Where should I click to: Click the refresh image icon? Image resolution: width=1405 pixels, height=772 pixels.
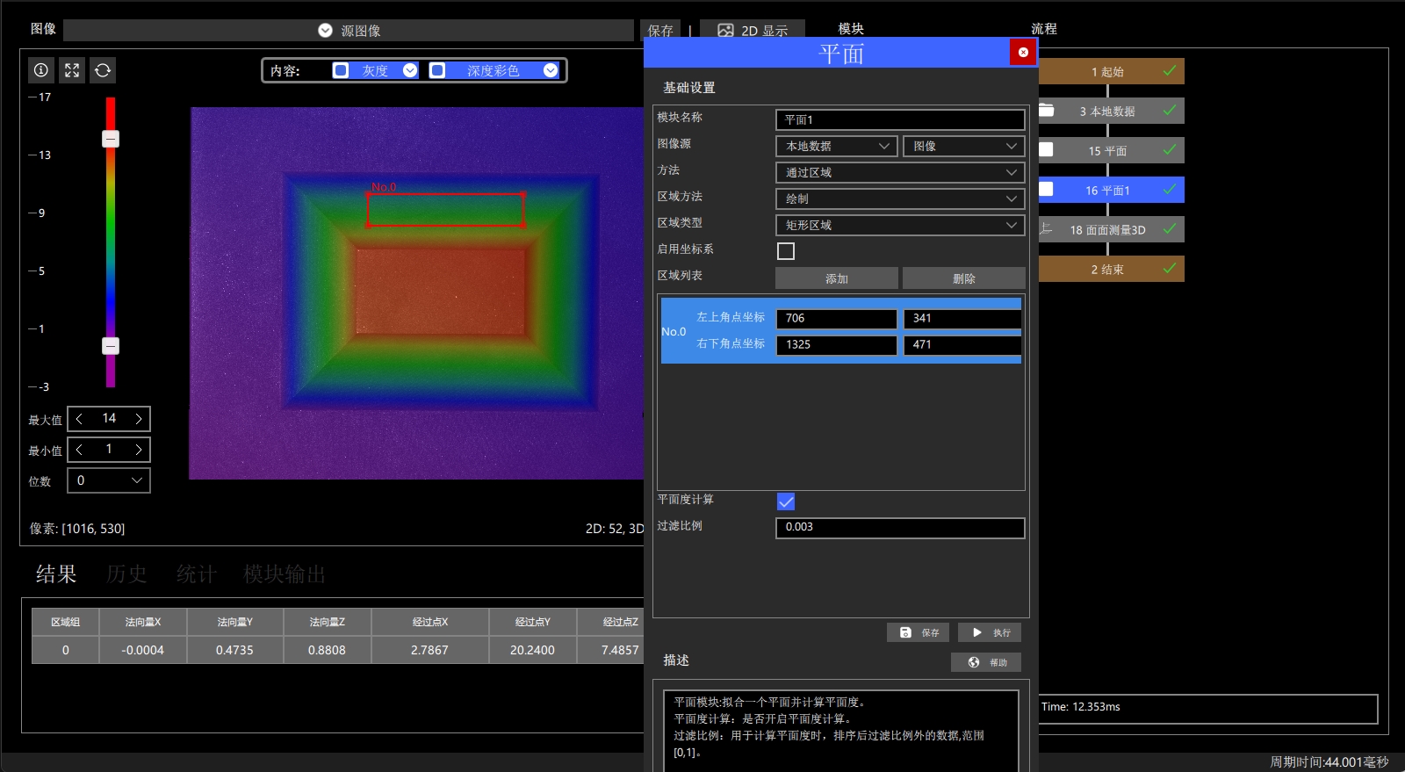coord(103,70)
